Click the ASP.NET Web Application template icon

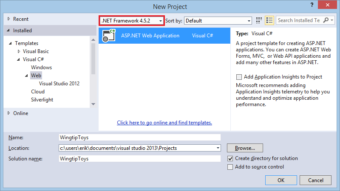[x=109, y=36]
